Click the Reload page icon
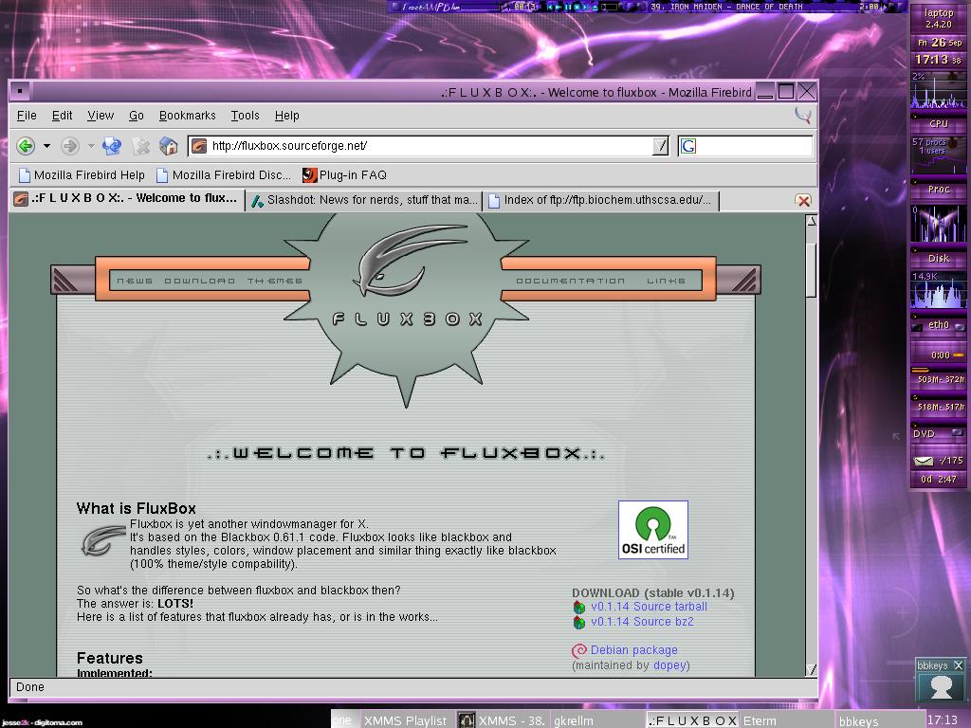The height and width of the screenshot is (728, 971). click(x=112, y=146)
